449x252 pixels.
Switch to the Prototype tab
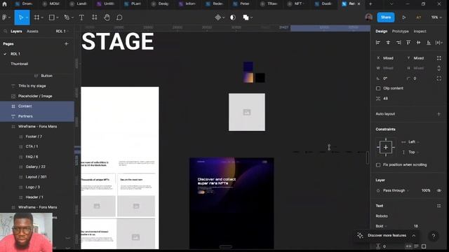click(x=401, y=31)
